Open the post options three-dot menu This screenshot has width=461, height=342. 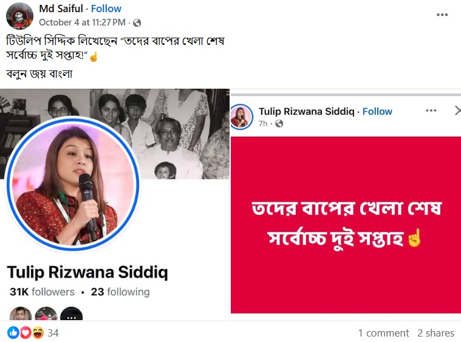[x=442, y=15]
